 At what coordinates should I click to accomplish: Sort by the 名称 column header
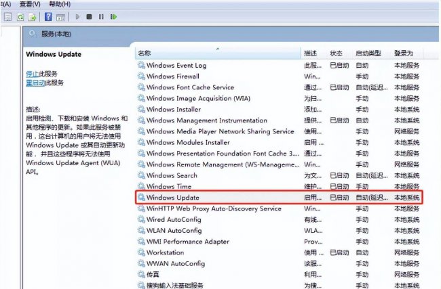(218, 53)
